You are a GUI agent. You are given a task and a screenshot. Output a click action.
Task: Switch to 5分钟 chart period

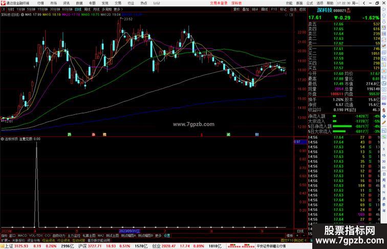[x=31, y=9]
